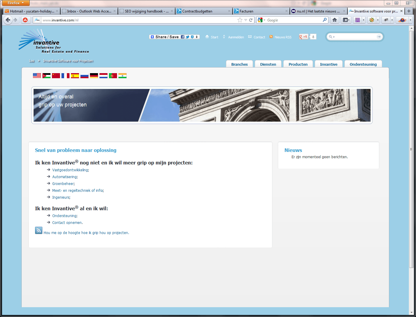Switch site language to German flag
The width and height of the screenshot is (416, 317).
coord(94,76)
